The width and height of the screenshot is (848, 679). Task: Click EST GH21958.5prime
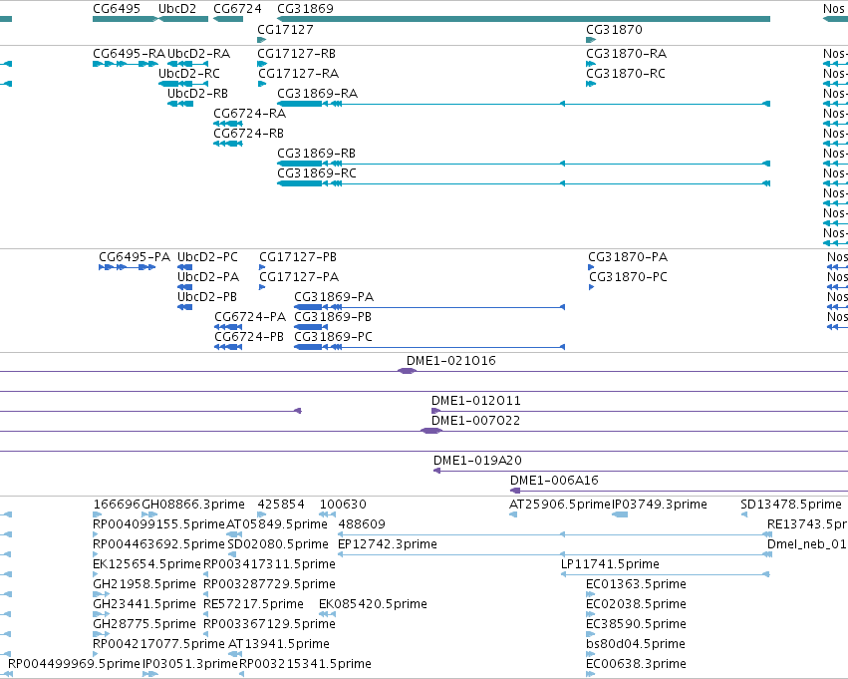pos(144,585)
